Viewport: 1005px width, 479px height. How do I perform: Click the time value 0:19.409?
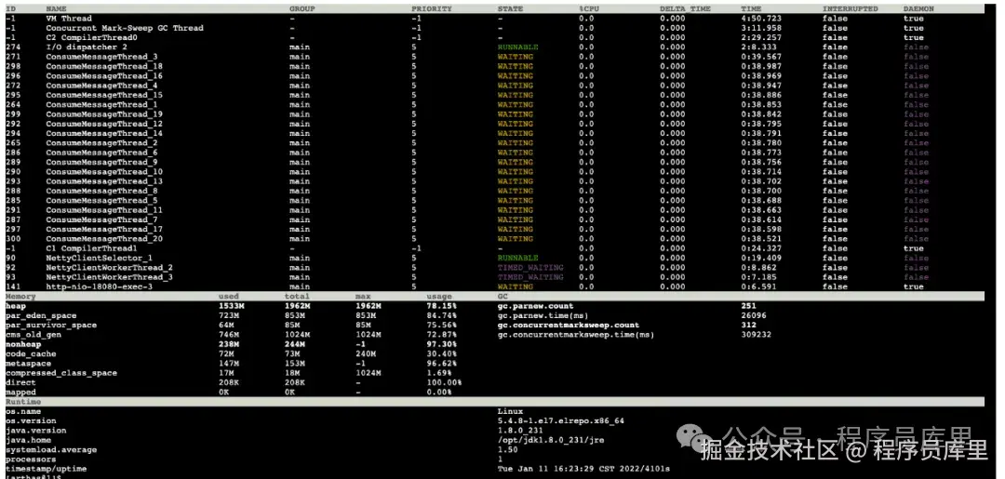point(761,258)
